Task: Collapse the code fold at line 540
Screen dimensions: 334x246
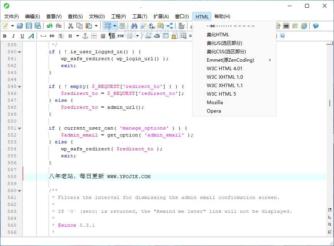Action: (20, 52)
